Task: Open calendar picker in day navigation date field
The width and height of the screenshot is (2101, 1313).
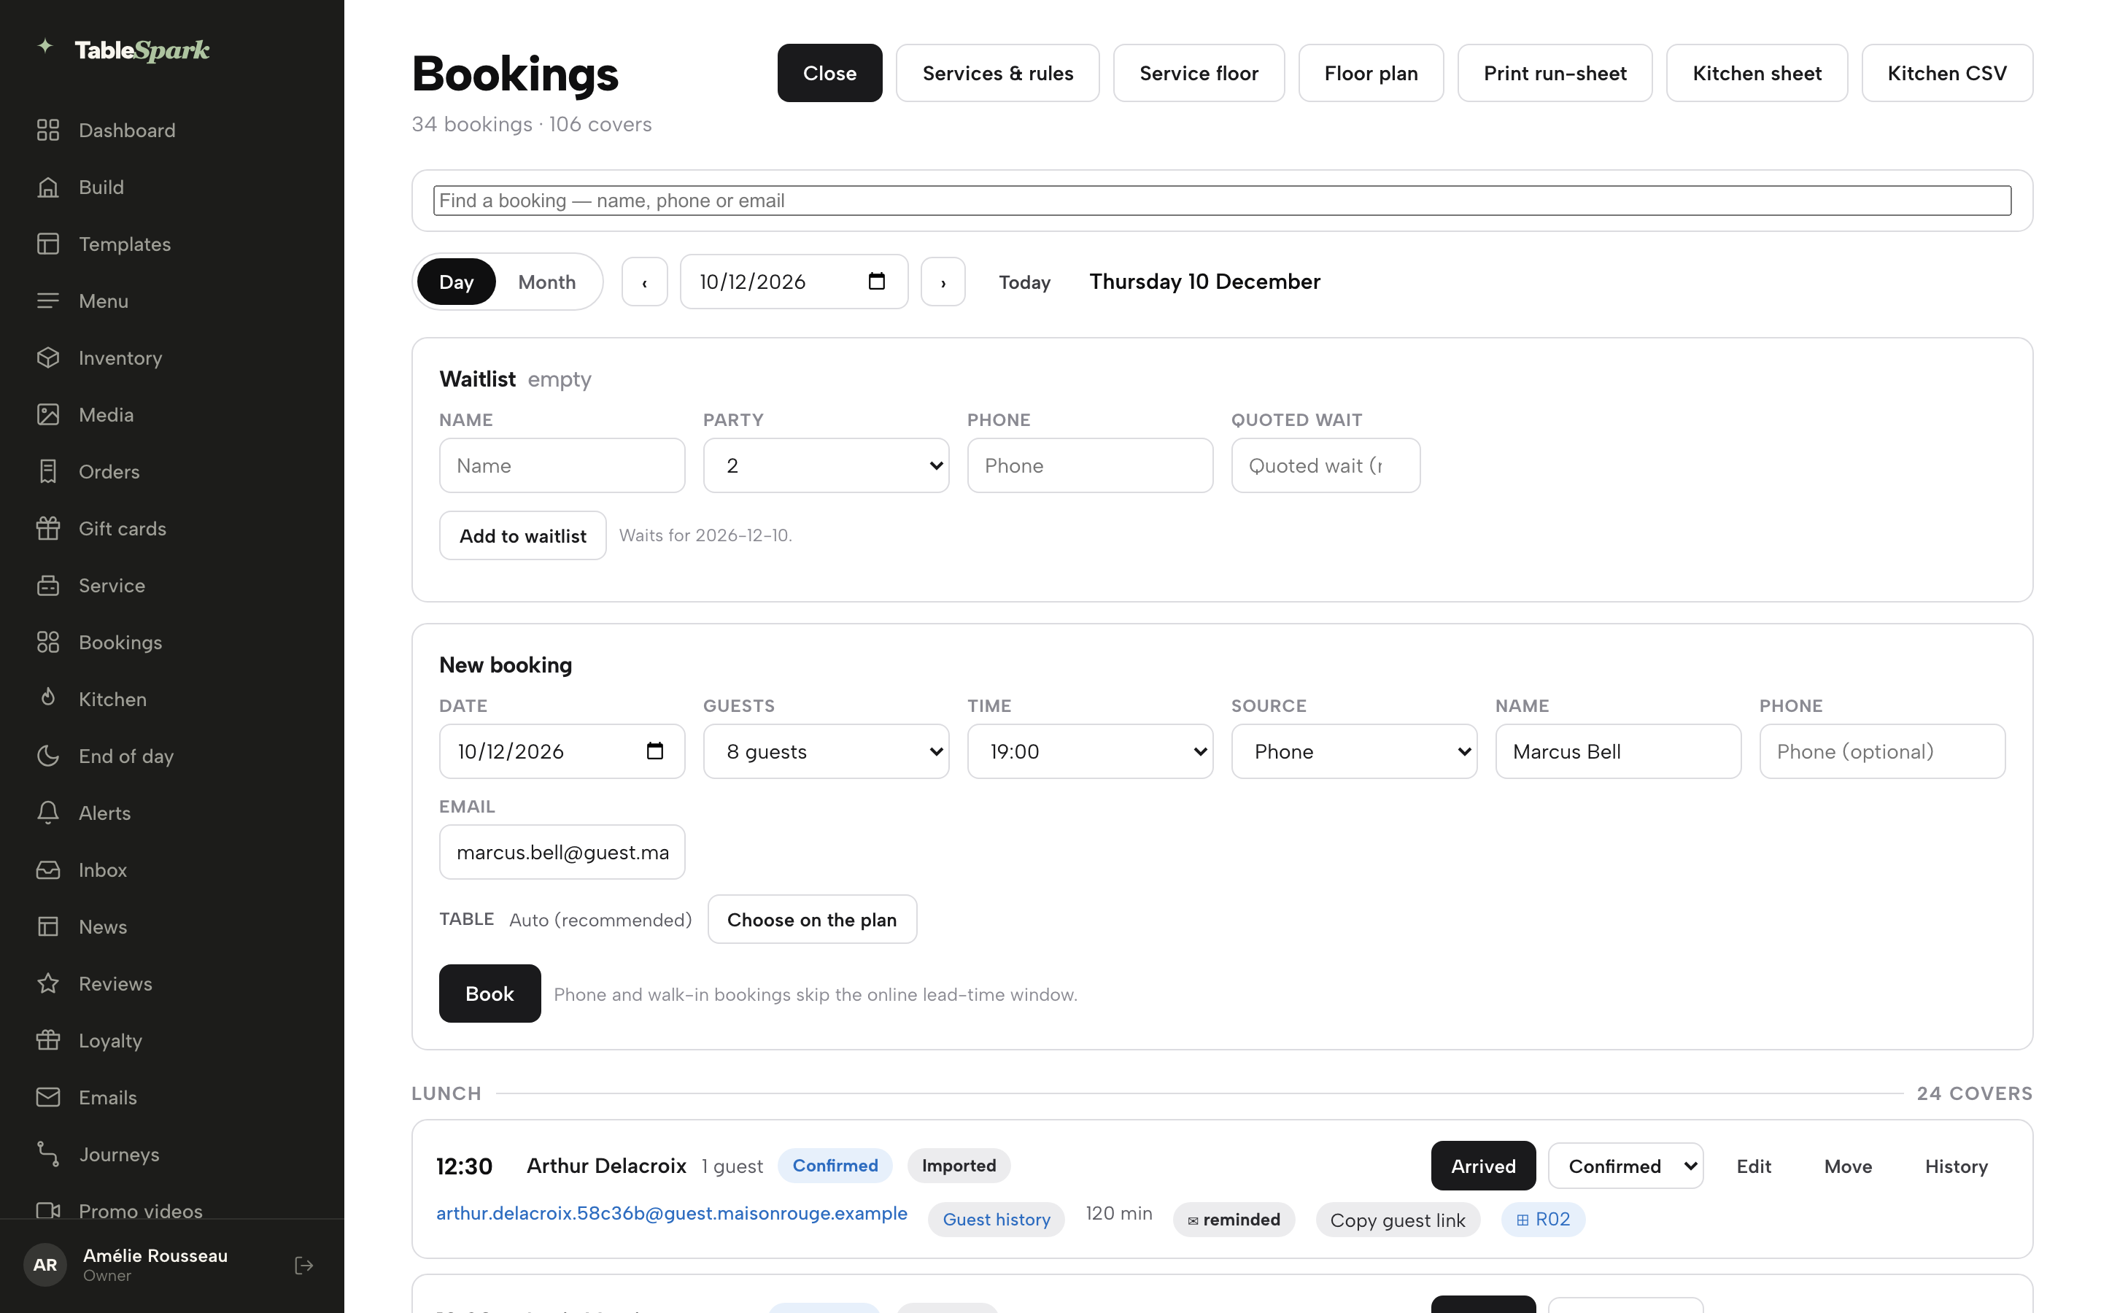Action: coord(877,282)
